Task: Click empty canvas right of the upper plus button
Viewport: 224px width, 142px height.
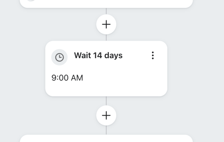Action: point(156,24)
